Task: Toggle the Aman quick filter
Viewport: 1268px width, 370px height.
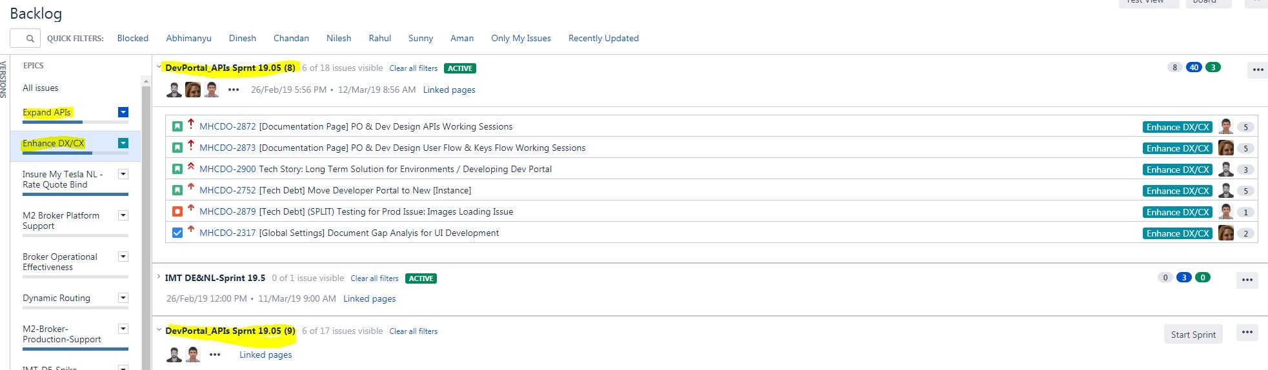Action: pos(462,39)
